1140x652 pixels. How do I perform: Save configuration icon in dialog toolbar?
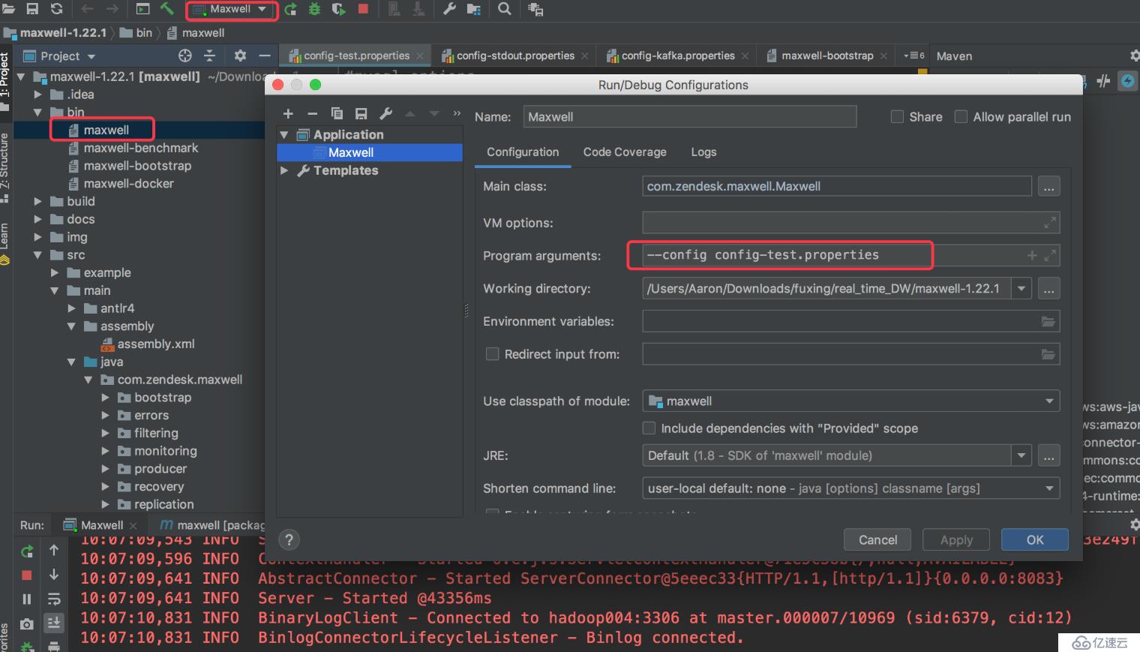pyautogui.click(x=361, y=113)
